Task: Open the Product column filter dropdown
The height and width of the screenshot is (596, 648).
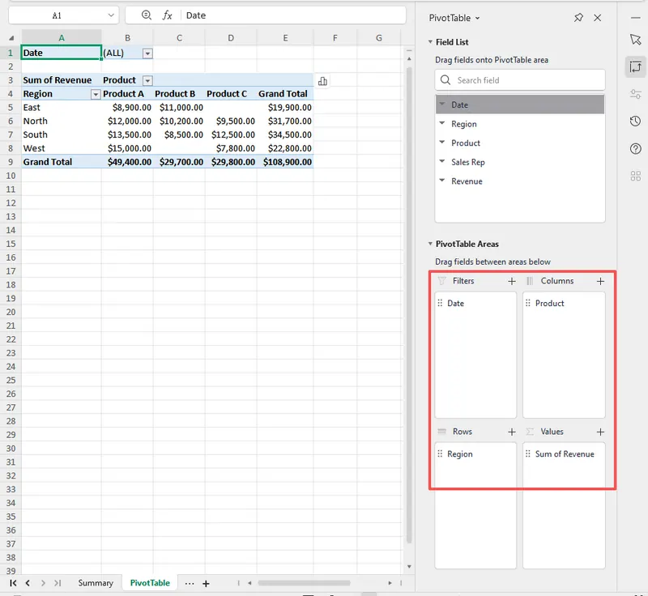Action: [x=147, y=81]
